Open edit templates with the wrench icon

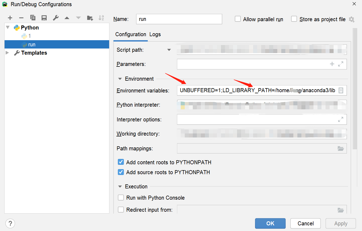tap(56, 18)
